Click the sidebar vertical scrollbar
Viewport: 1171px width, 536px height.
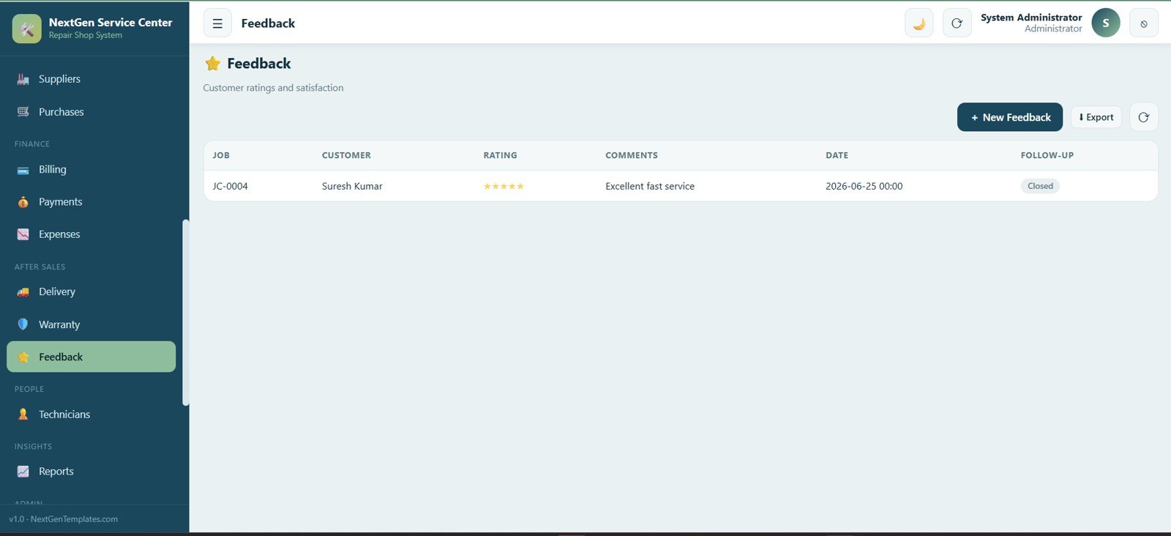(186, 313)
